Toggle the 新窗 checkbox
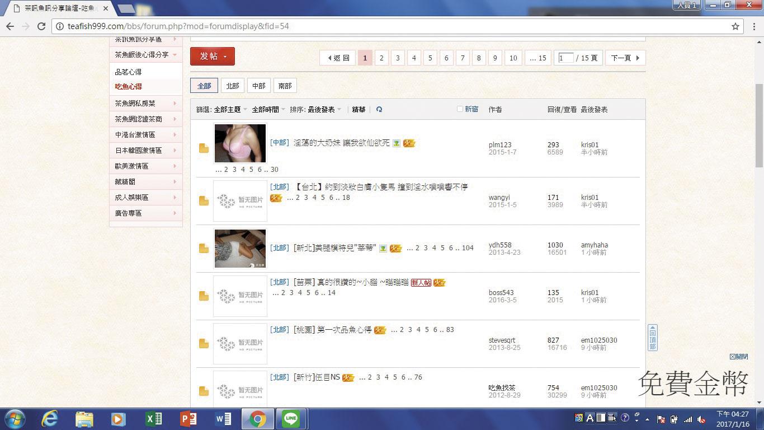764x430 pixels. tap(460, 109)
